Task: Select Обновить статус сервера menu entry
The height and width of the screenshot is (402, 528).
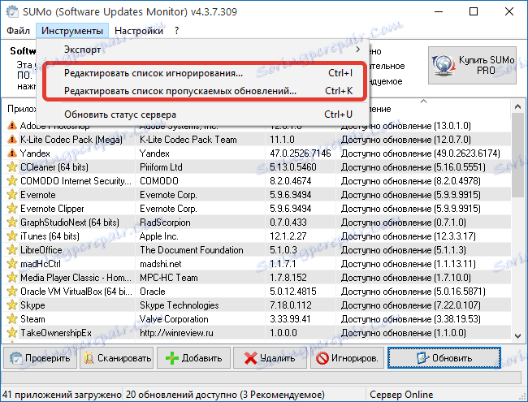Action: click(203, 115)
